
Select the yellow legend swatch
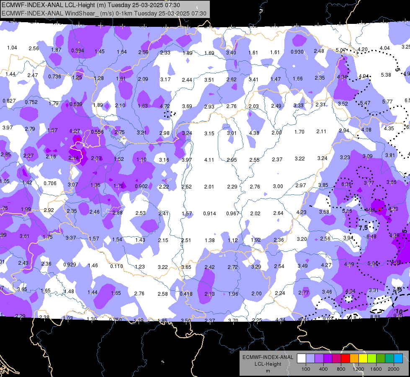363,359
